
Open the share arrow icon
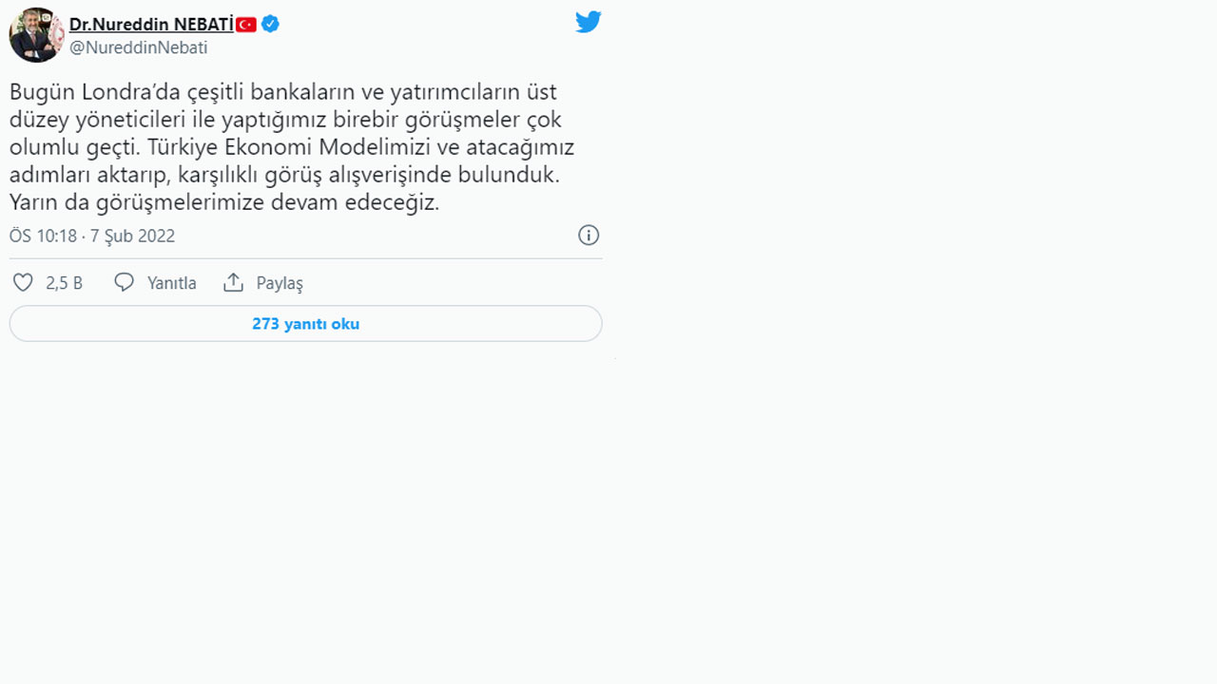pyautogui.click(x=233, y=281)
